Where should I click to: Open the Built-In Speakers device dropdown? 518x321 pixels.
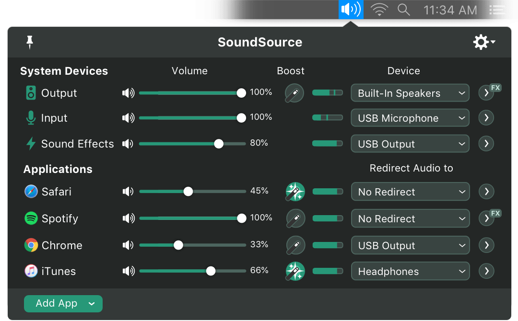pos(410,93)
